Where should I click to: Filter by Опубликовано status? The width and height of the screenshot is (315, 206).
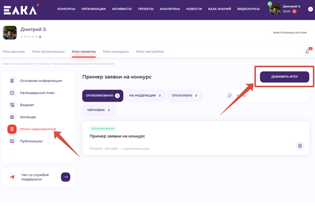(102, 95)
